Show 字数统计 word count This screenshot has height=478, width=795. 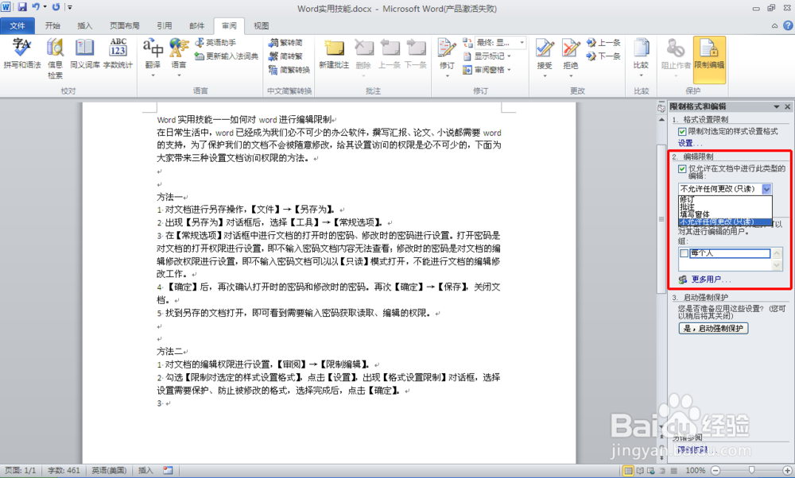tap(118, 55)
